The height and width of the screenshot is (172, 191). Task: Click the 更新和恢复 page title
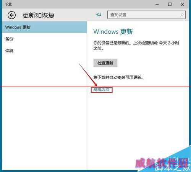[39, 15]
